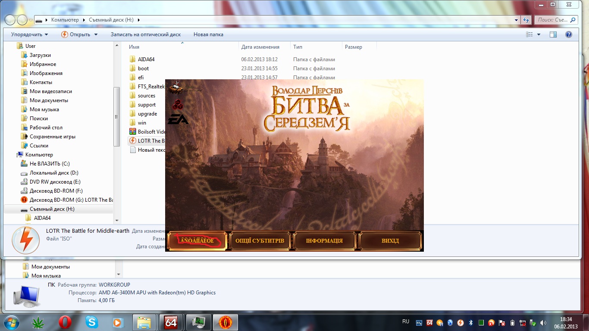Open recent pages dropdown near Forward
The image size is (589, 331).
[31, 20]
